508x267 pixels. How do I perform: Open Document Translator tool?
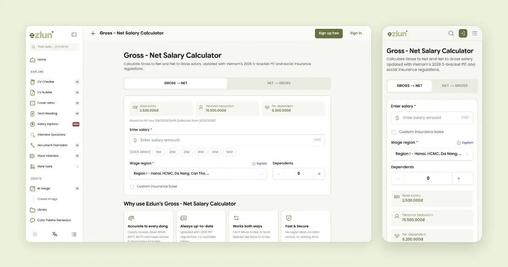pos(54,145)
